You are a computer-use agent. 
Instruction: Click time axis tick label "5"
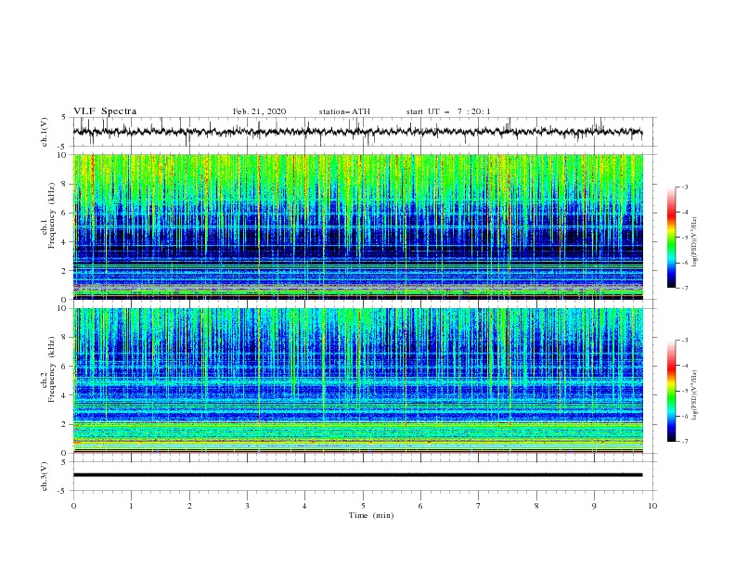(x=363, y=506)
